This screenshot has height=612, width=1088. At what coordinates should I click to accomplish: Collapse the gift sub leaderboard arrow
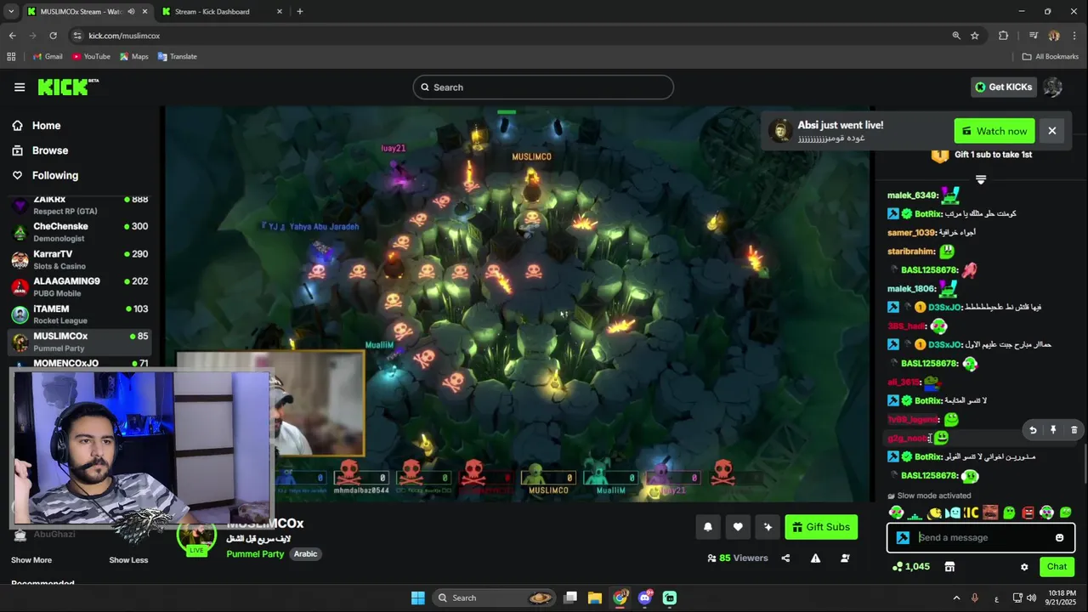coord(980,180)
